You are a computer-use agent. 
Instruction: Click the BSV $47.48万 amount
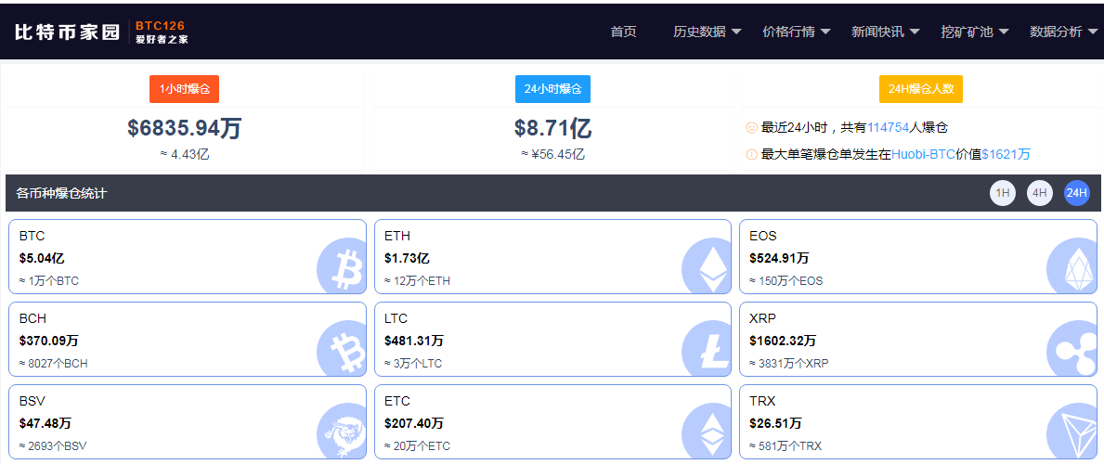[x=45, y=423]
